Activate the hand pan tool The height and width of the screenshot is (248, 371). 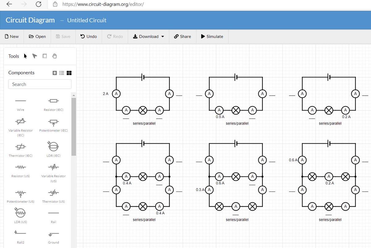coord(54,56)
